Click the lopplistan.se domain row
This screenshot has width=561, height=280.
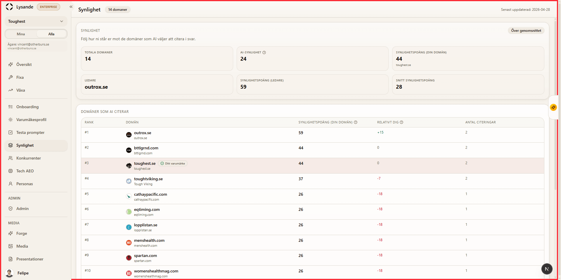313,227
